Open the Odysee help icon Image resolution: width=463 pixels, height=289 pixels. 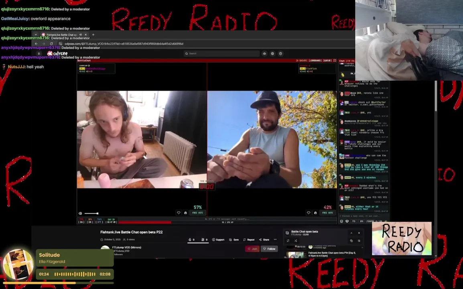tap(280, 53)
